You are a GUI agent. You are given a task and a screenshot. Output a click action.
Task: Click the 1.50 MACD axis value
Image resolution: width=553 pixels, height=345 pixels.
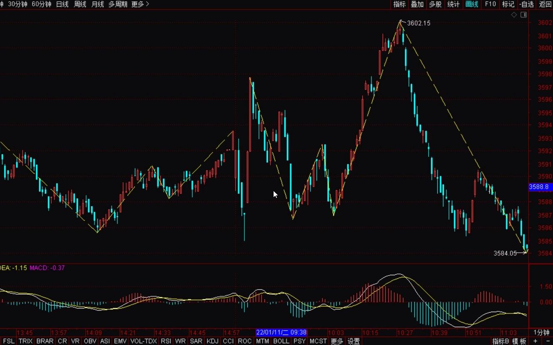point(546,287)
